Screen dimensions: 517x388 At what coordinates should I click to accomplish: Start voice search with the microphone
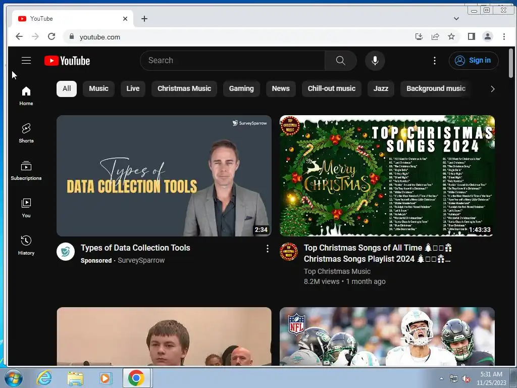375,61
